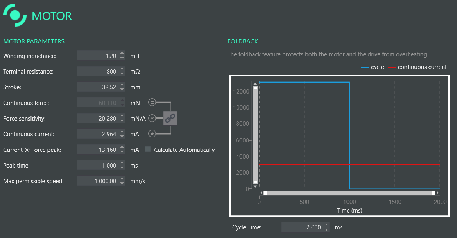Increase Winding inductance with up arrow
Screen dimensions: 457x238
[122, 53]
